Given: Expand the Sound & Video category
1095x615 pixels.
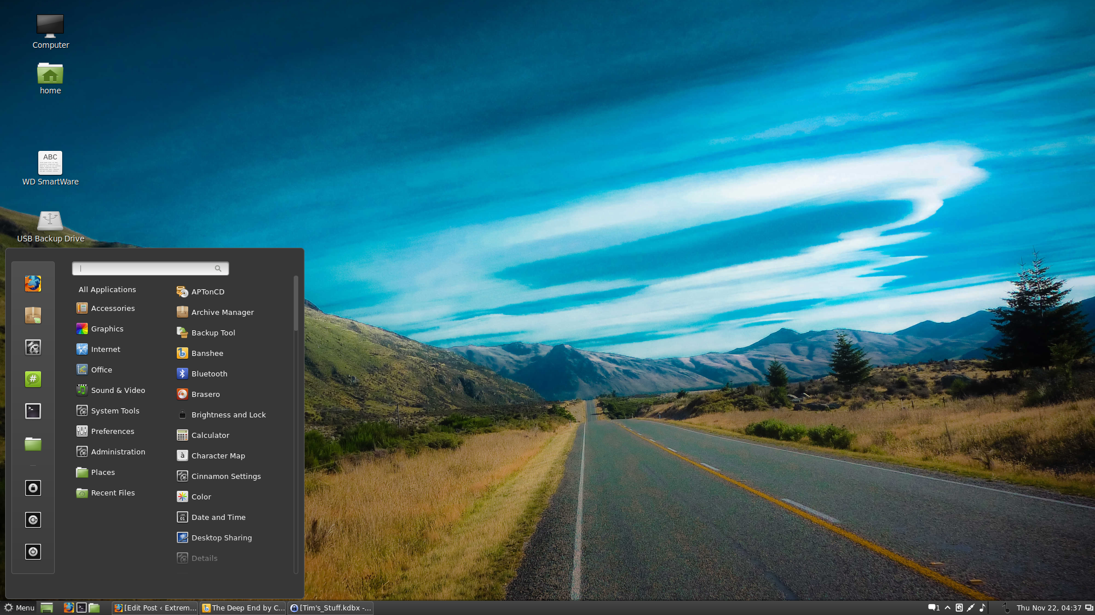Looking at the screenshot, I should pyautogui.click(x=117, y=389).
